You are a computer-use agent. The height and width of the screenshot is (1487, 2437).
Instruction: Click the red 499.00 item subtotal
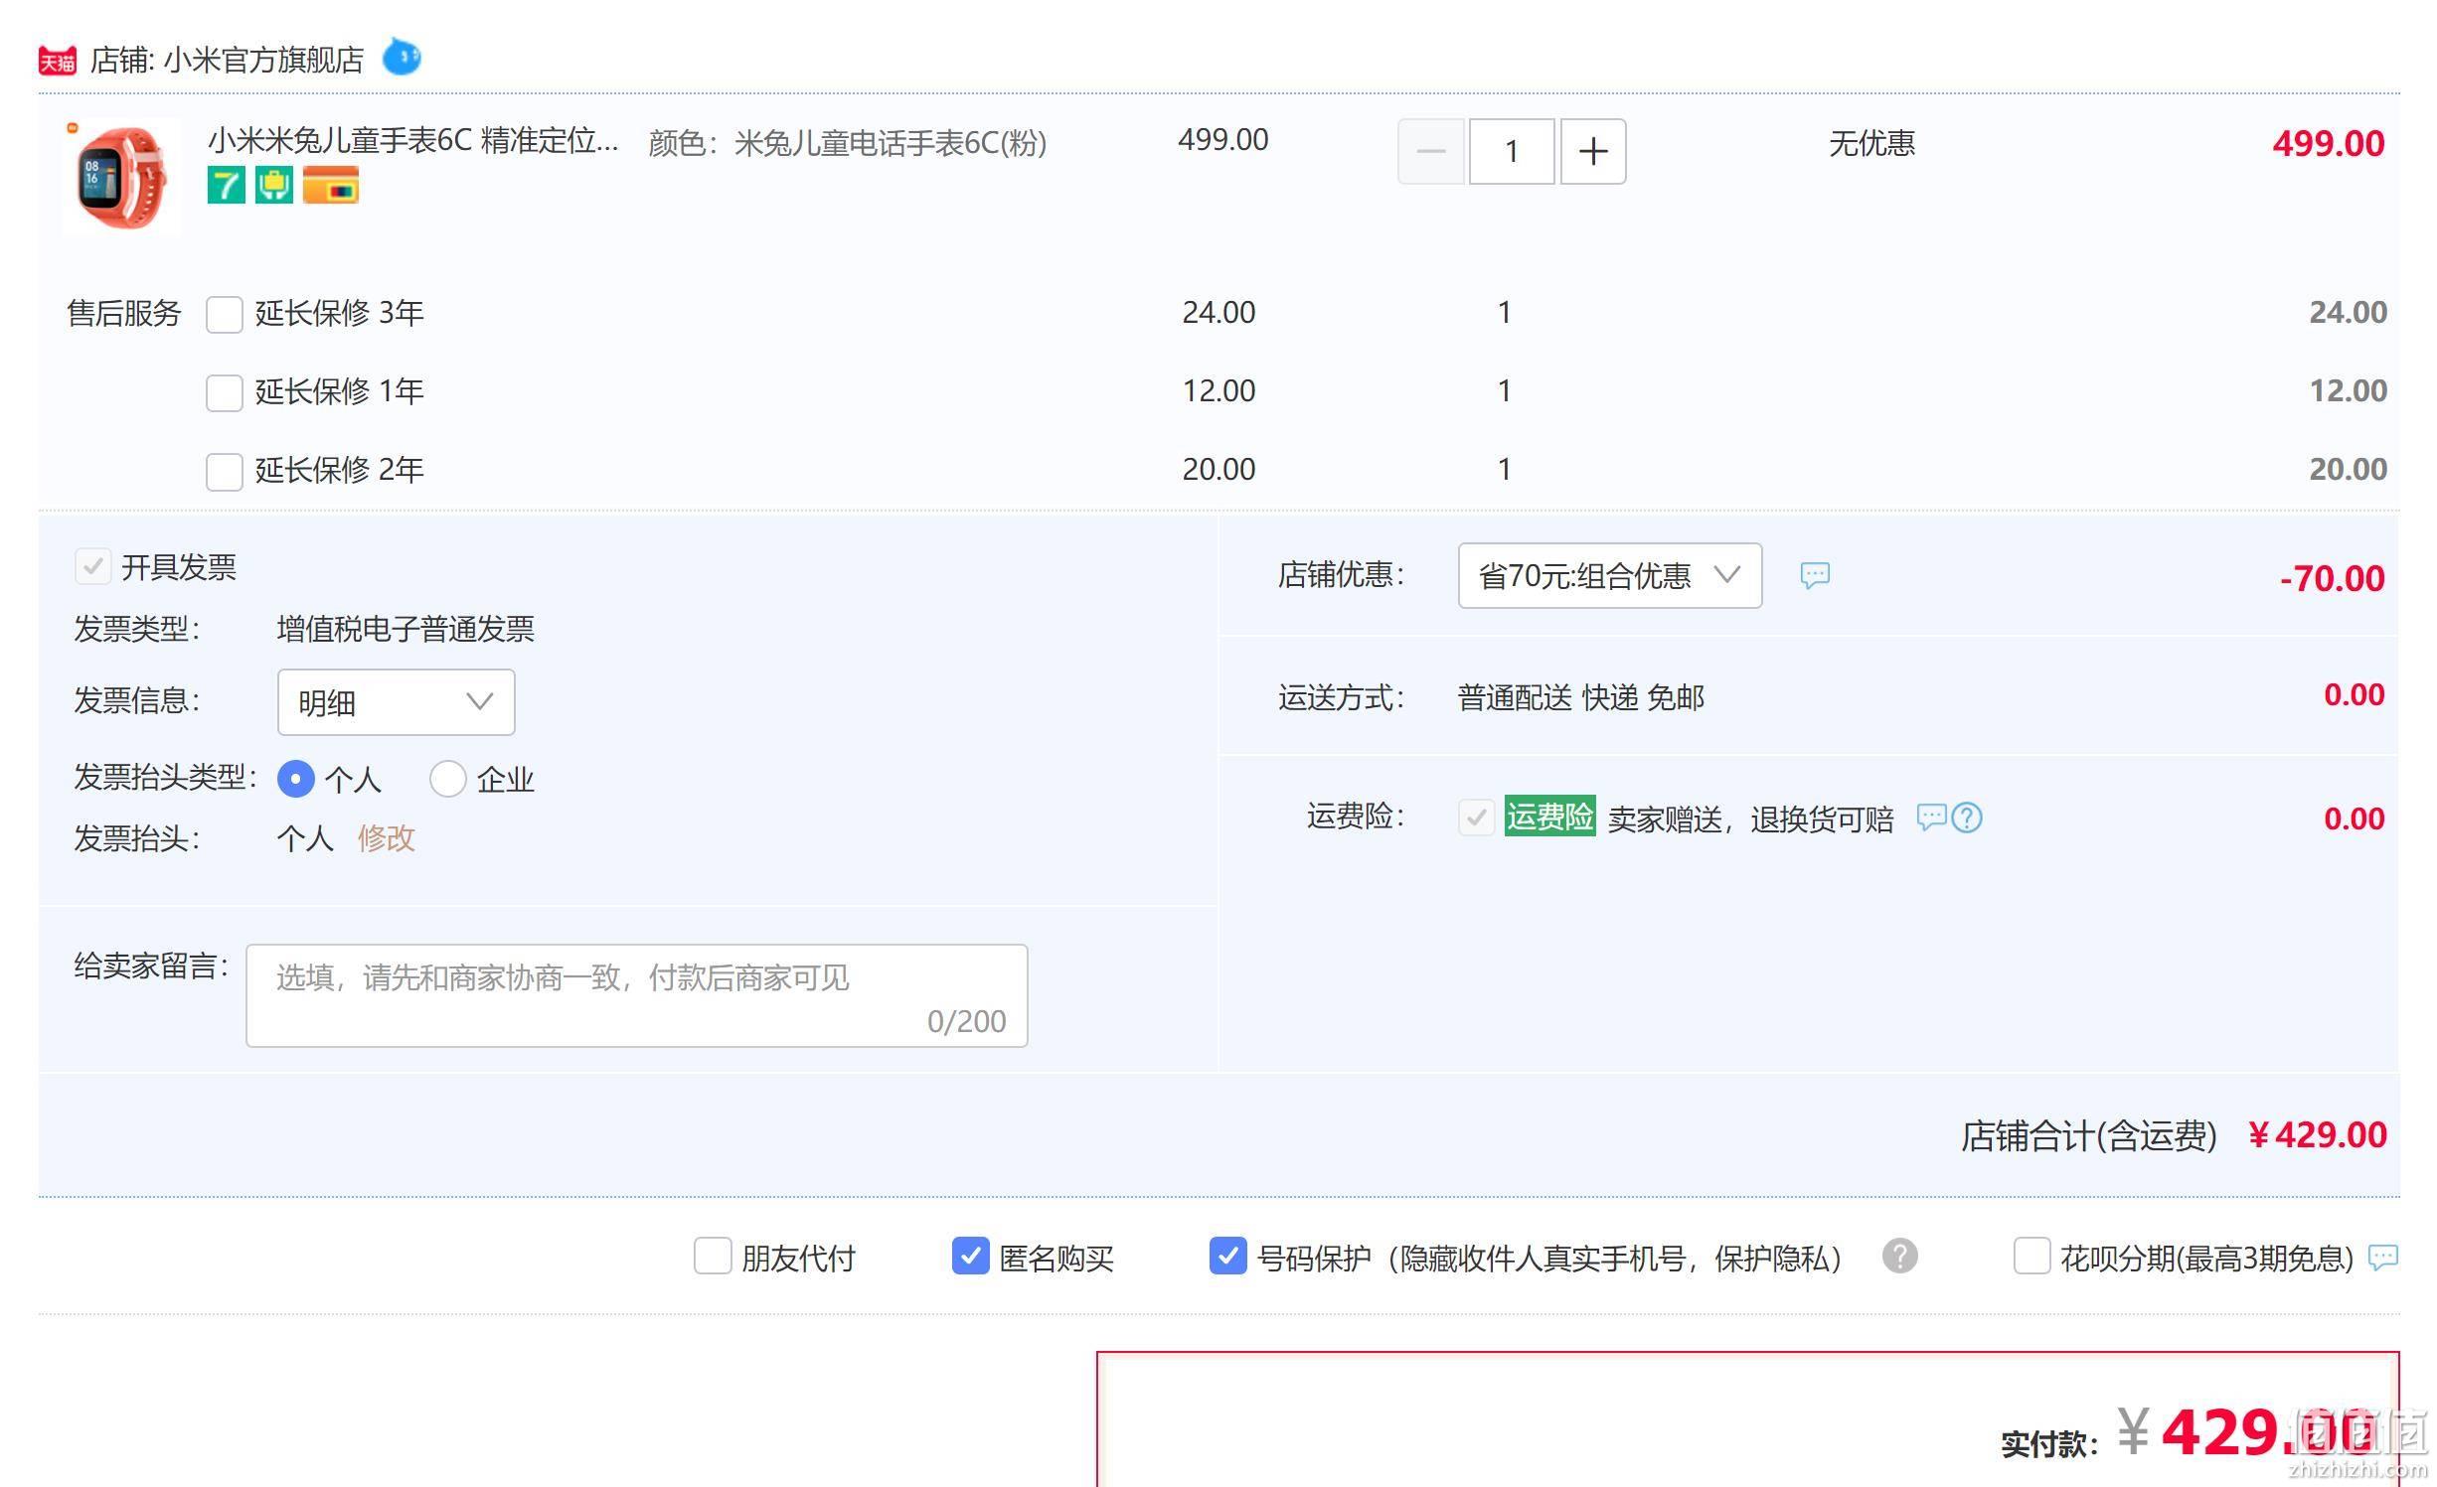click(2329, 143)
